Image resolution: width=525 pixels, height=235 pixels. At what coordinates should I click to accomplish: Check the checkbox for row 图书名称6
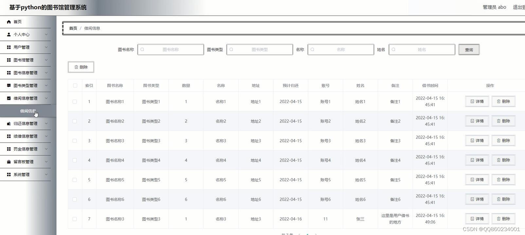pos(75,199)
